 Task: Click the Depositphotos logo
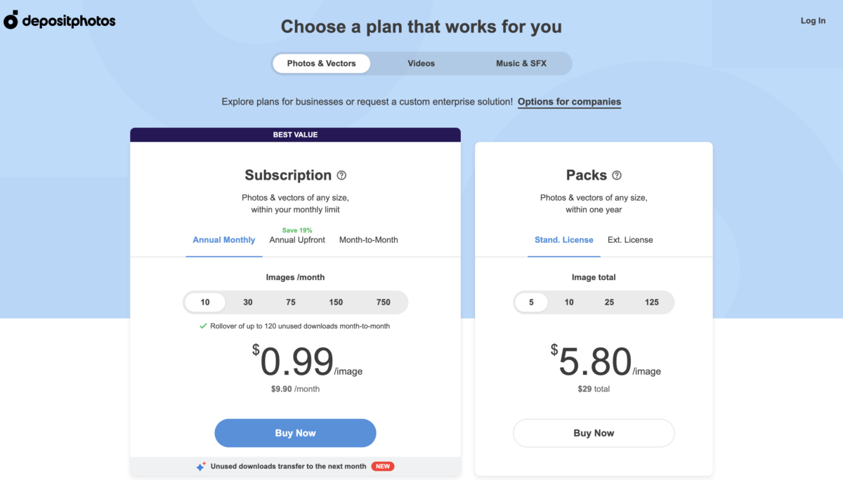[x=60, y=20]
